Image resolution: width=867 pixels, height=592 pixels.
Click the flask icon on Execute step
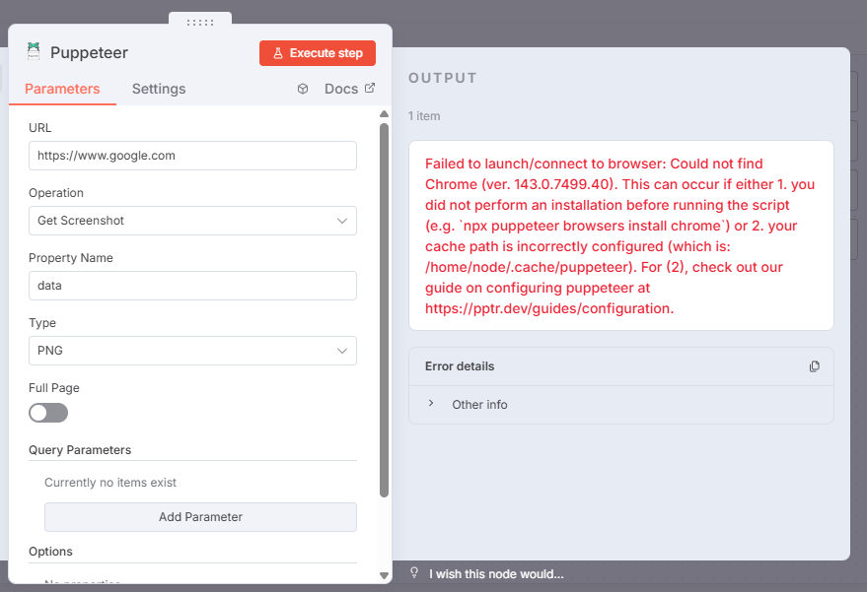278,53
